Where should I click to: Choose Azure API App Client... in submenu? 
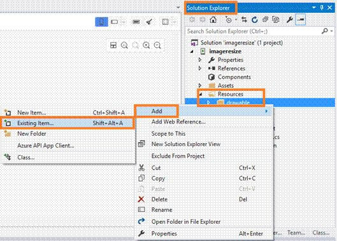68,146
